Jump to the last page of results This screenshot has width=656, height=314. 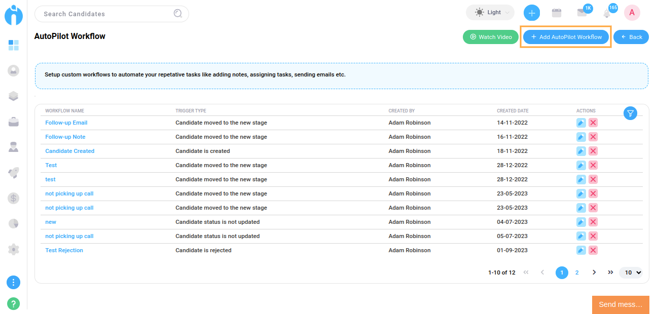610,272
